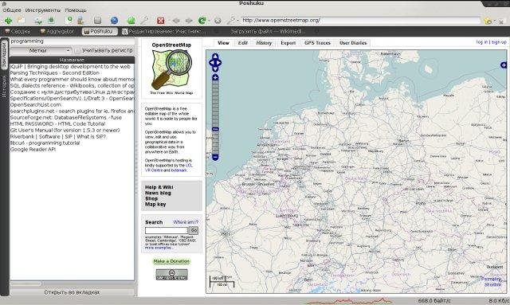Image resolution: width=510 pixels, height=305 pixels.
Task: Click the OpenStreetMap search input field
Action: [x=167, y=230]
